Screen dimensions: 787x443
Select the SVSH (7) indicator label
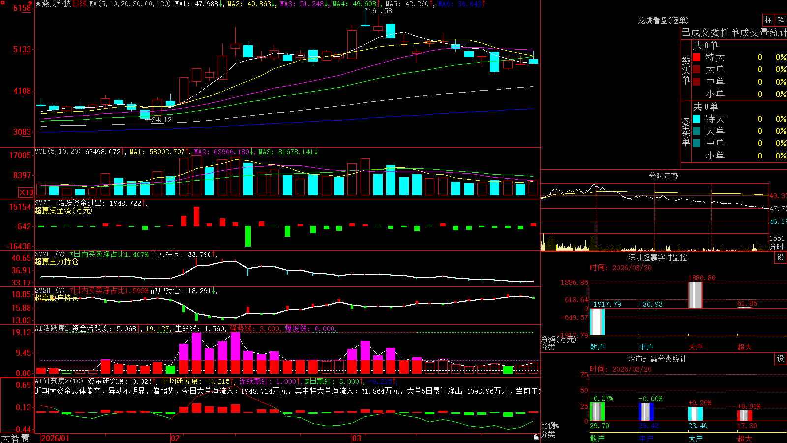[50, 291]
